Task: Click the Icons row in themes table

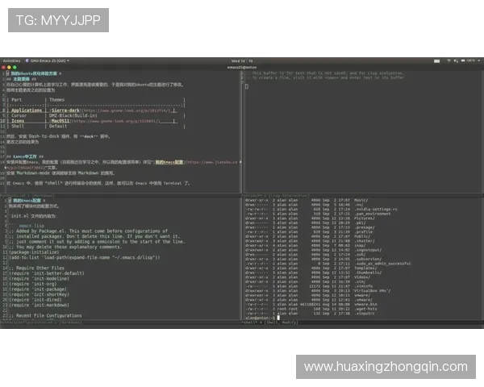Action: click(x=19, y=120)
